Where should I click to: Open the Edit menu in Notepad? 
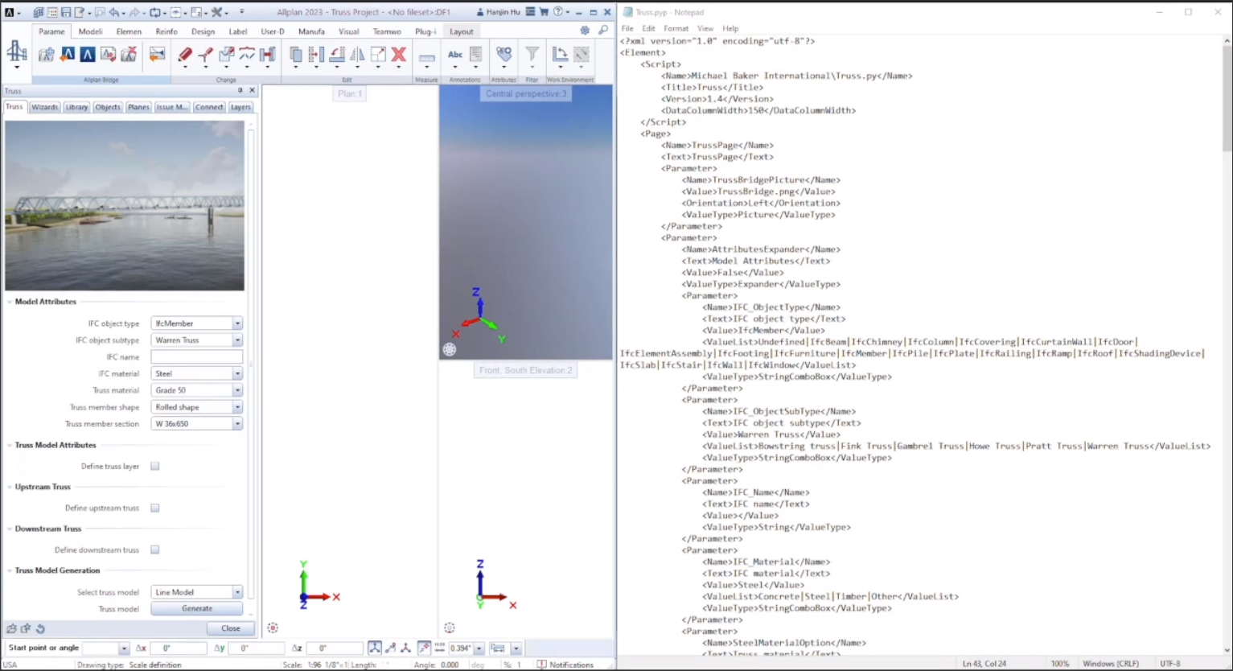click(648, 28)
